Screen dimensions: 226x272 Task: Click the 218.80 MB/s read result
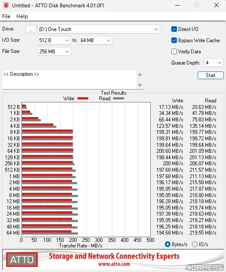203,195
